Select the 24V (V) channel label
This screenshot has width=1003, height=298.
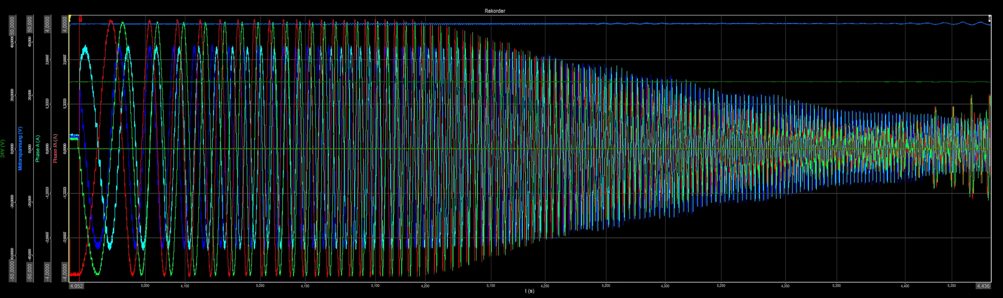point(3,149)
